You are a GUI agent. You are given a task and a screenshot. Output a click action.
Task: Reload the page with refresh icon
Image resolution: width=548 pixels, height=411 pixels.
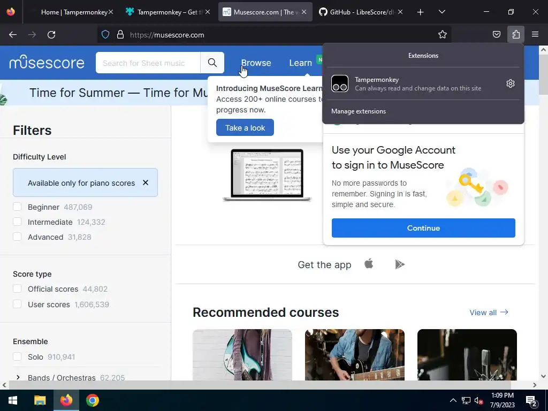click(51, 35)
